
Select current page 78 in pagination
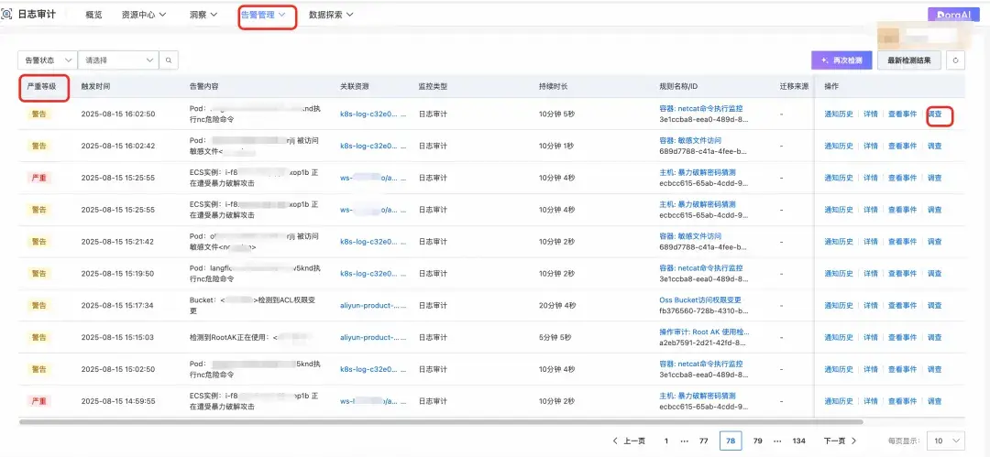pyautogui.click(x=731, y=441)
